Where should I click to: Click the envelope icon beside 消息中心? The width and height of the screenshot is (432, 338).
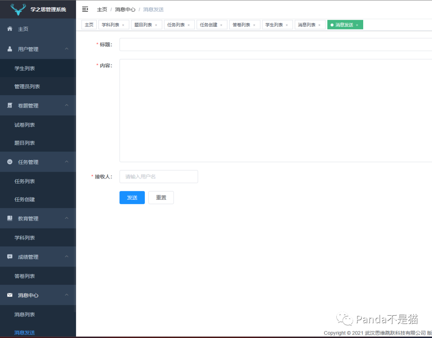pyautogui.click(x=10, y=295)
